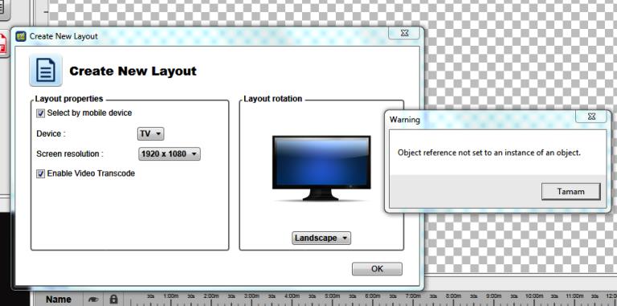Toggle Enable Video Transcode checkbox
Screen dimensions: 617x306
(x=40, y=173)
